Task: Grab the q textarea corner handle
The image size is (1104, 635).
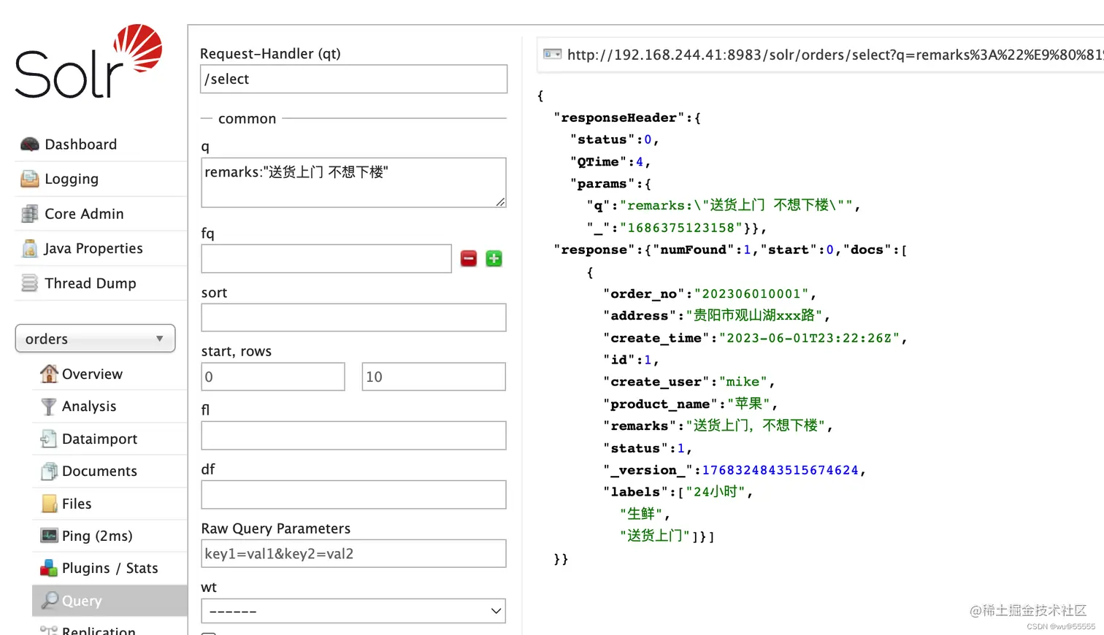Action: (500, 201)
